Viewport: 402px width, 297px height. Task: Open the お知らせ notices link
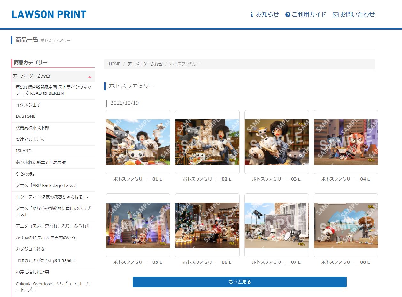[267, 14]
